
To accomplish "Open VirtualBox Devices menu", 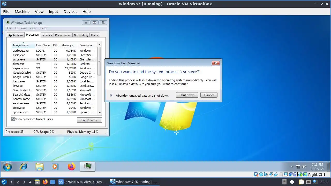I will point(70,11).
